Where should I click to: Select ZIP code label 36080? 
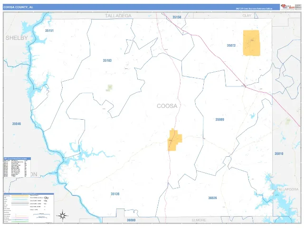click(131, 220)
